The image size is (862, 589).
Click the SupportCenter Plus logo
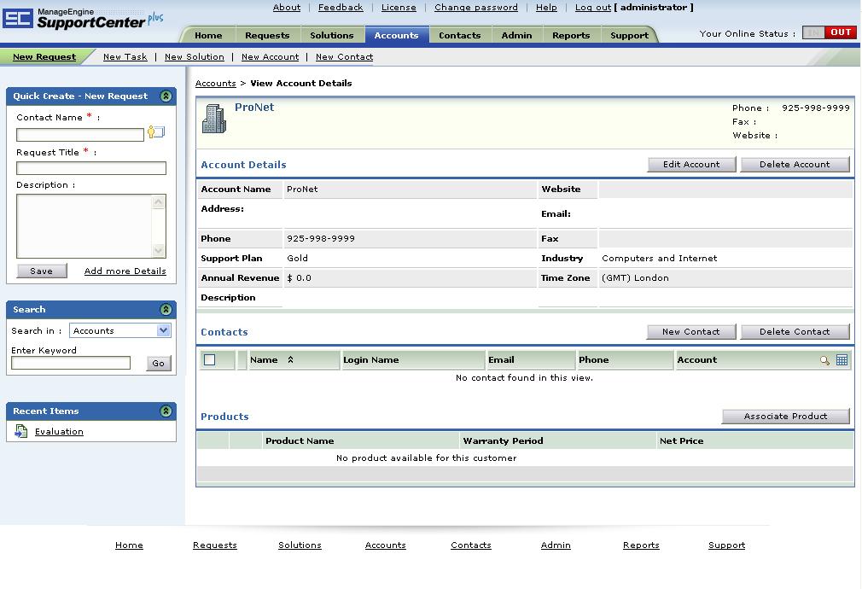pyautogui.click(x=82, y=19)
